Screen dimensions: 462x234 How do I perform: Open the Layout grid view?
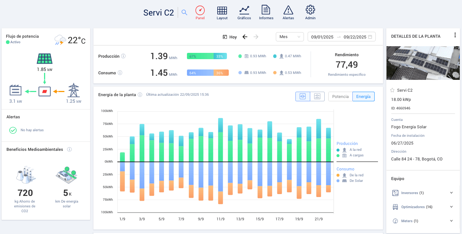coord(222,13)
